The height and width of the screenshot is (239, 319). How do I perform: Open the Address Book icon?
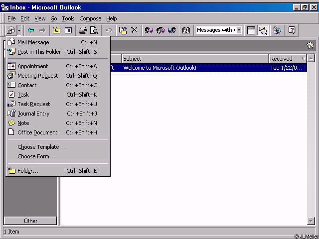point(186,31)
